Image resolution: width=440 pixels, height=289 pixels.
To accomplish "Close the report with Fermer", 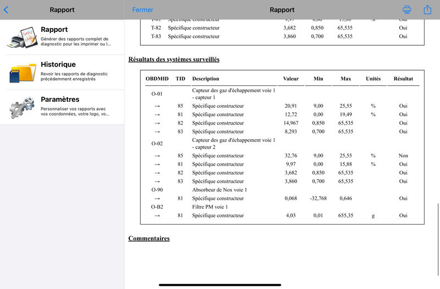I will click(x=142, y=10).
